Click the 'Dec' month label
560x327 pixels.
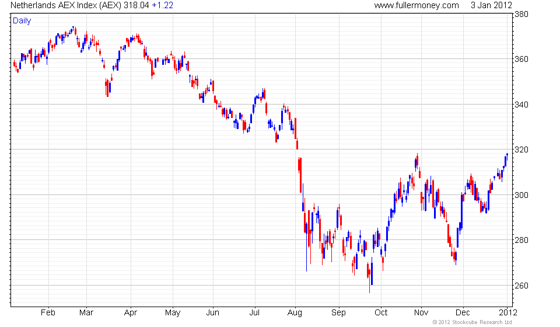463,313
